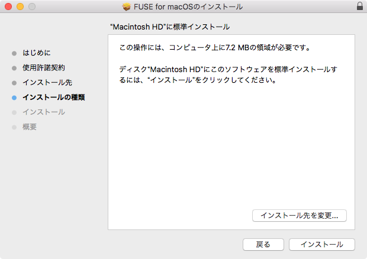This screenshot has width=367, height=259.
Task: Select the はじめに sidebar step label
Action: 37,53
